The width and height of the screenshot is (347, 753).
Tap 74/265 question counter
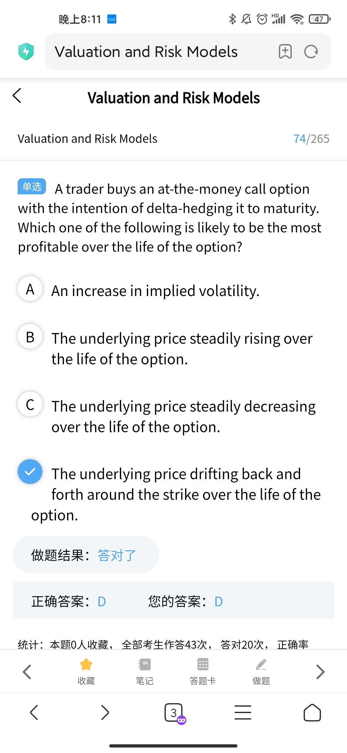[x=311, y=139]
